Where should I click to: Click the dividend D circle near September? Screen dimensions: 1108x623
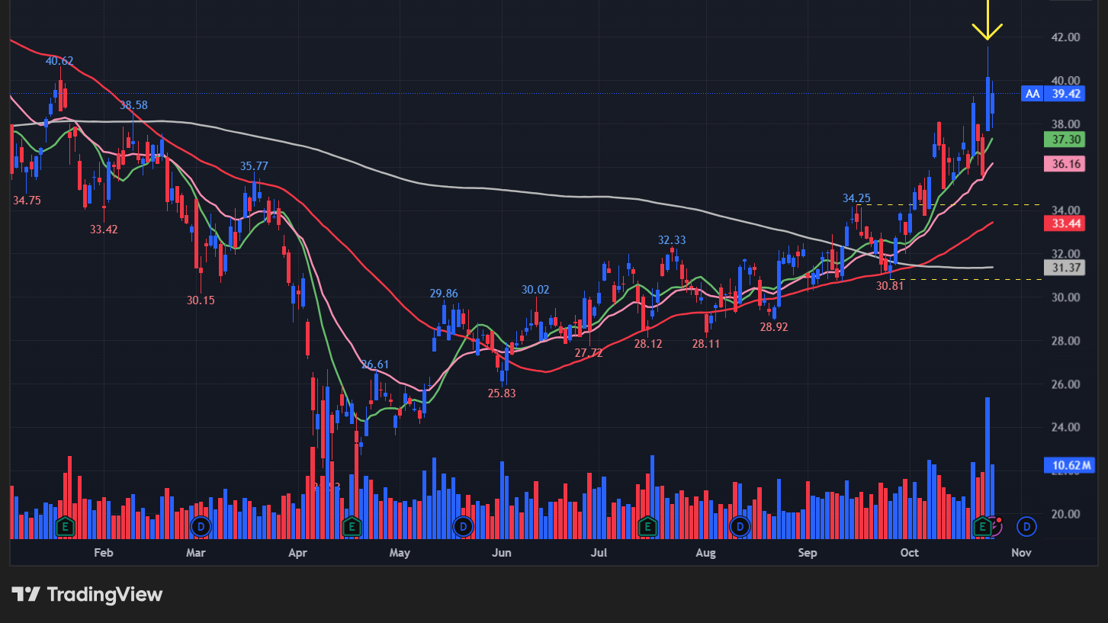(x=740, y=526)
